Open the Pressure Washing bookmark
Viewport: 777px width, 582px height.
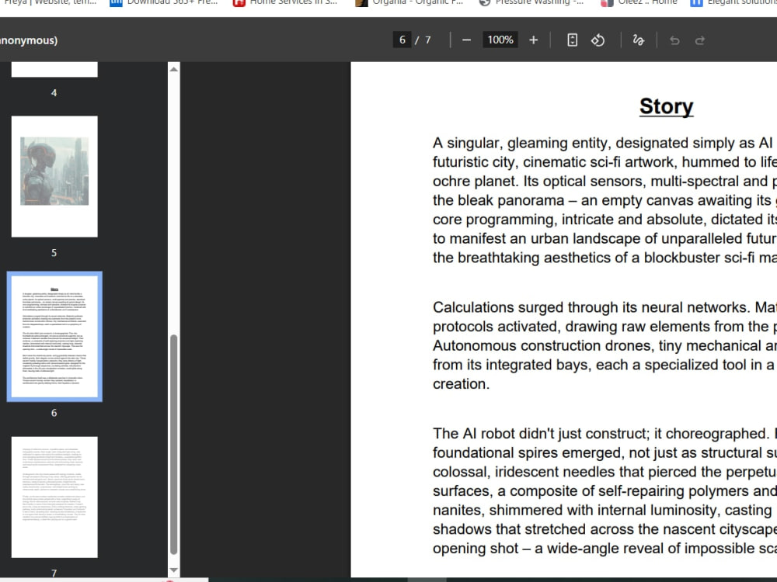click(x=531, y=2)
